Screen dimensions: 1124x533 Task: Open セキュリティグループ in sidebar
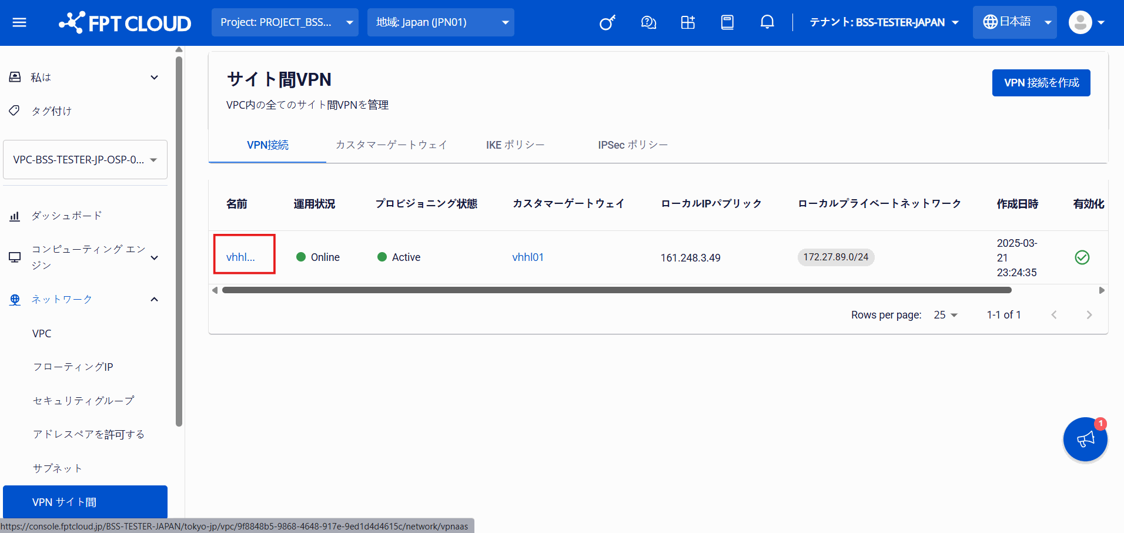(83, 400)
